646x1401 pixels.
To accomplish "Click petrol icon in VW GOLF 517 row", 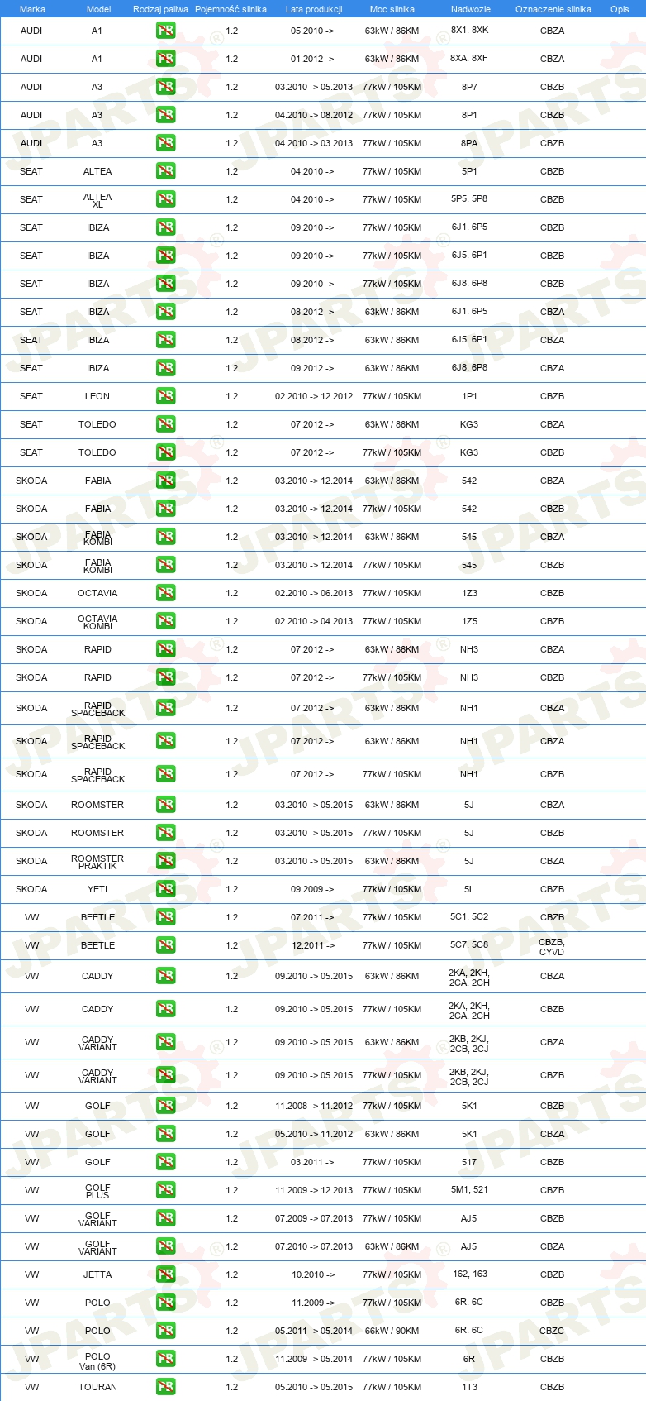I will click(165, 1162).
